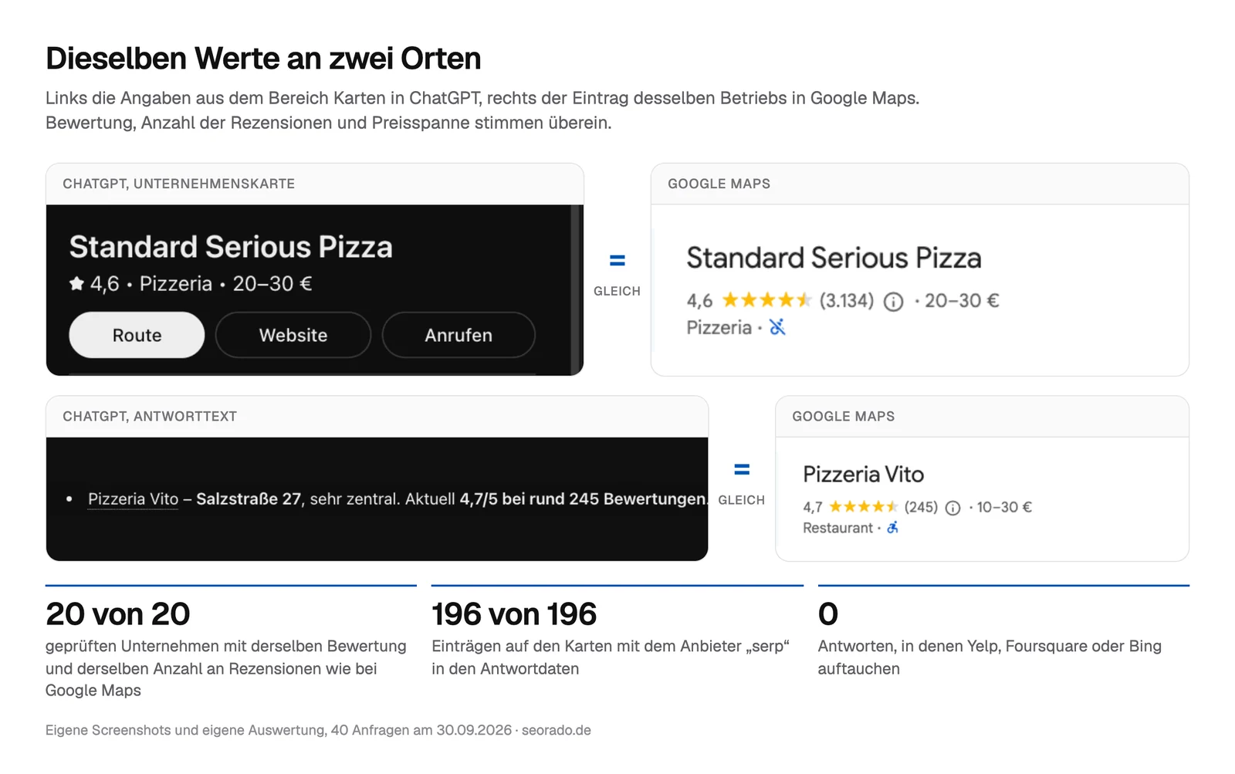Click the upper blue equals sign icon

[x=617, y=261]
